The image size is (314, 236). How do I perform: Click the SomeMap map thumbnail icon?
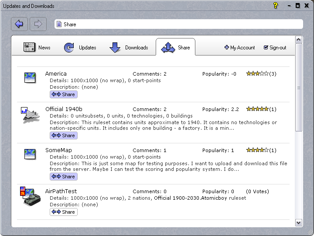coord(30,154)
